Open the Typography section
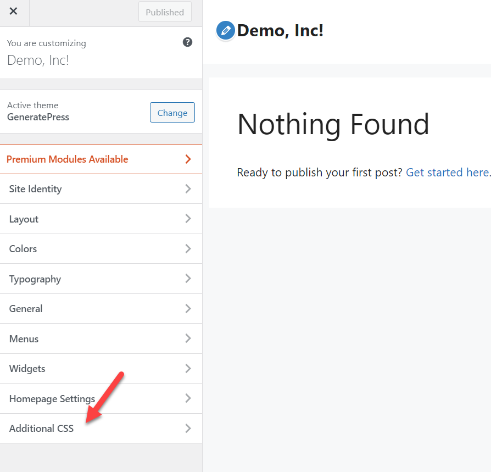Viewport: 491px width, 472px height. click(x=101, y=279)
